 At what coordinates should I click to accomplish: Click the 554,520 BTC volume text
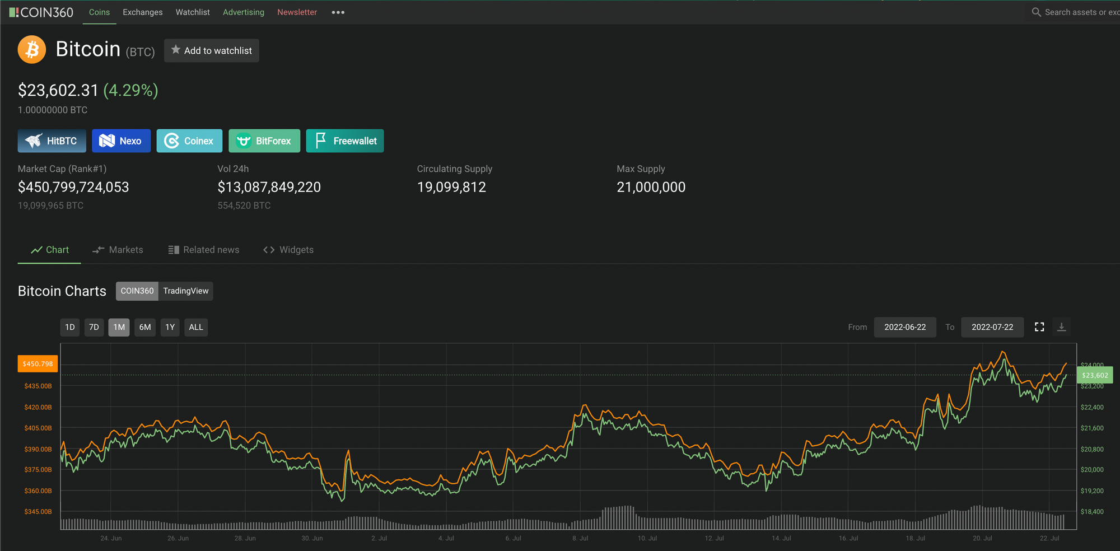[x=244, y=206]
